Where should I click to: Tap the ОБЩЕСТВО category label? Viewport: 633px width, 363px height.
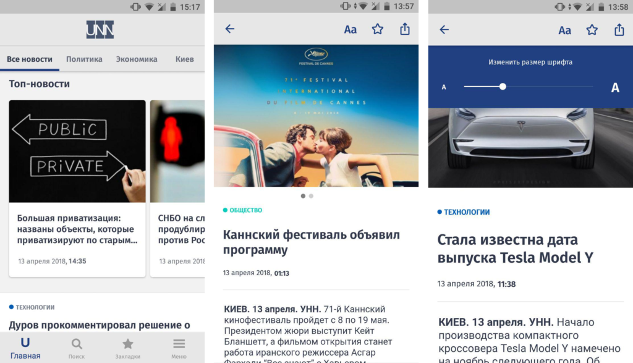pos(242,210)
